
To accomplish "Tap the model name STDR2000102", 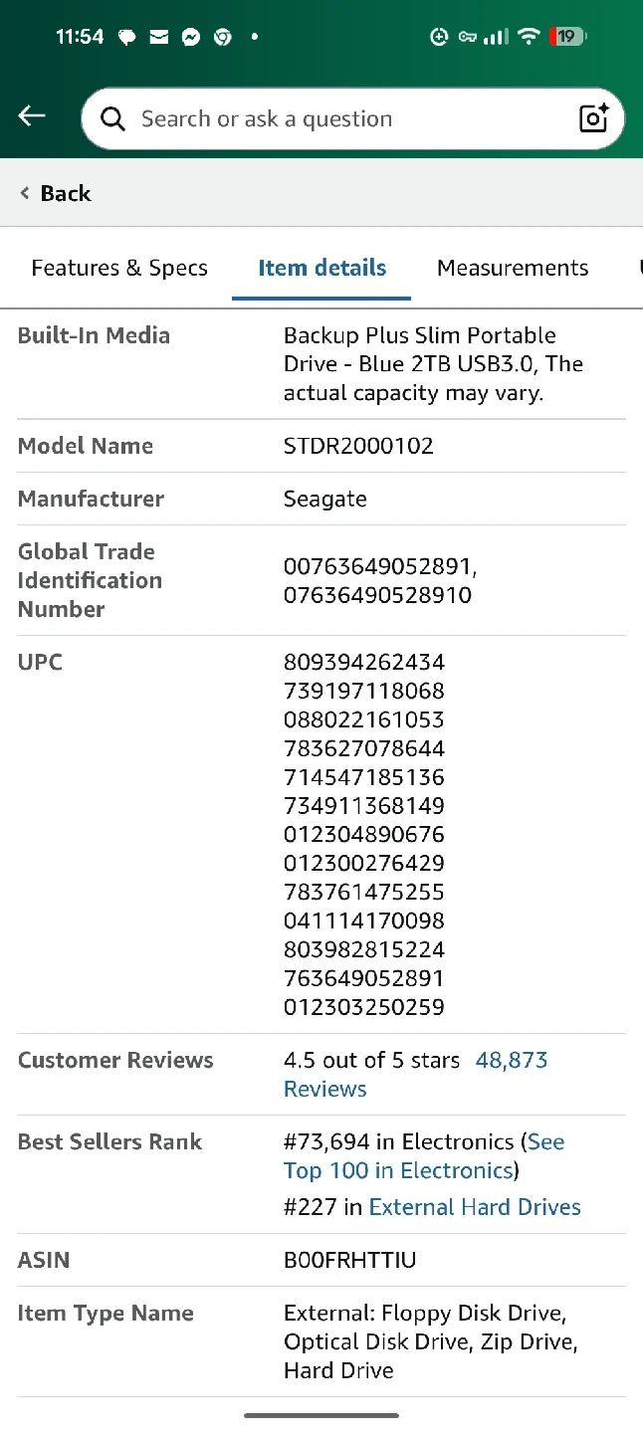I will click(x=358, y=446).
